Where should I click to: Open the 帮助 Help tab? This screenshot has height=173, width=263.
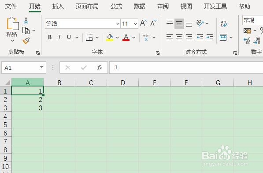(244, 6)
